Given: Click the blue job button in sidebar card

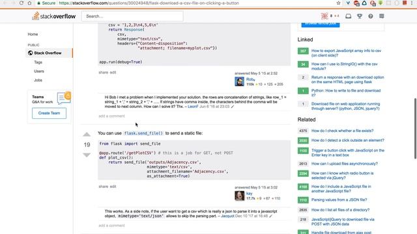Looking at the screenshot, I should (321, 24).
